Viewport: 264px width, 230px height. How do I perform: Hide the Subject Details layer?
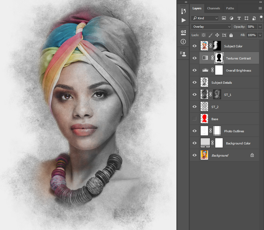pyautogui.click(x=194, y=82)
